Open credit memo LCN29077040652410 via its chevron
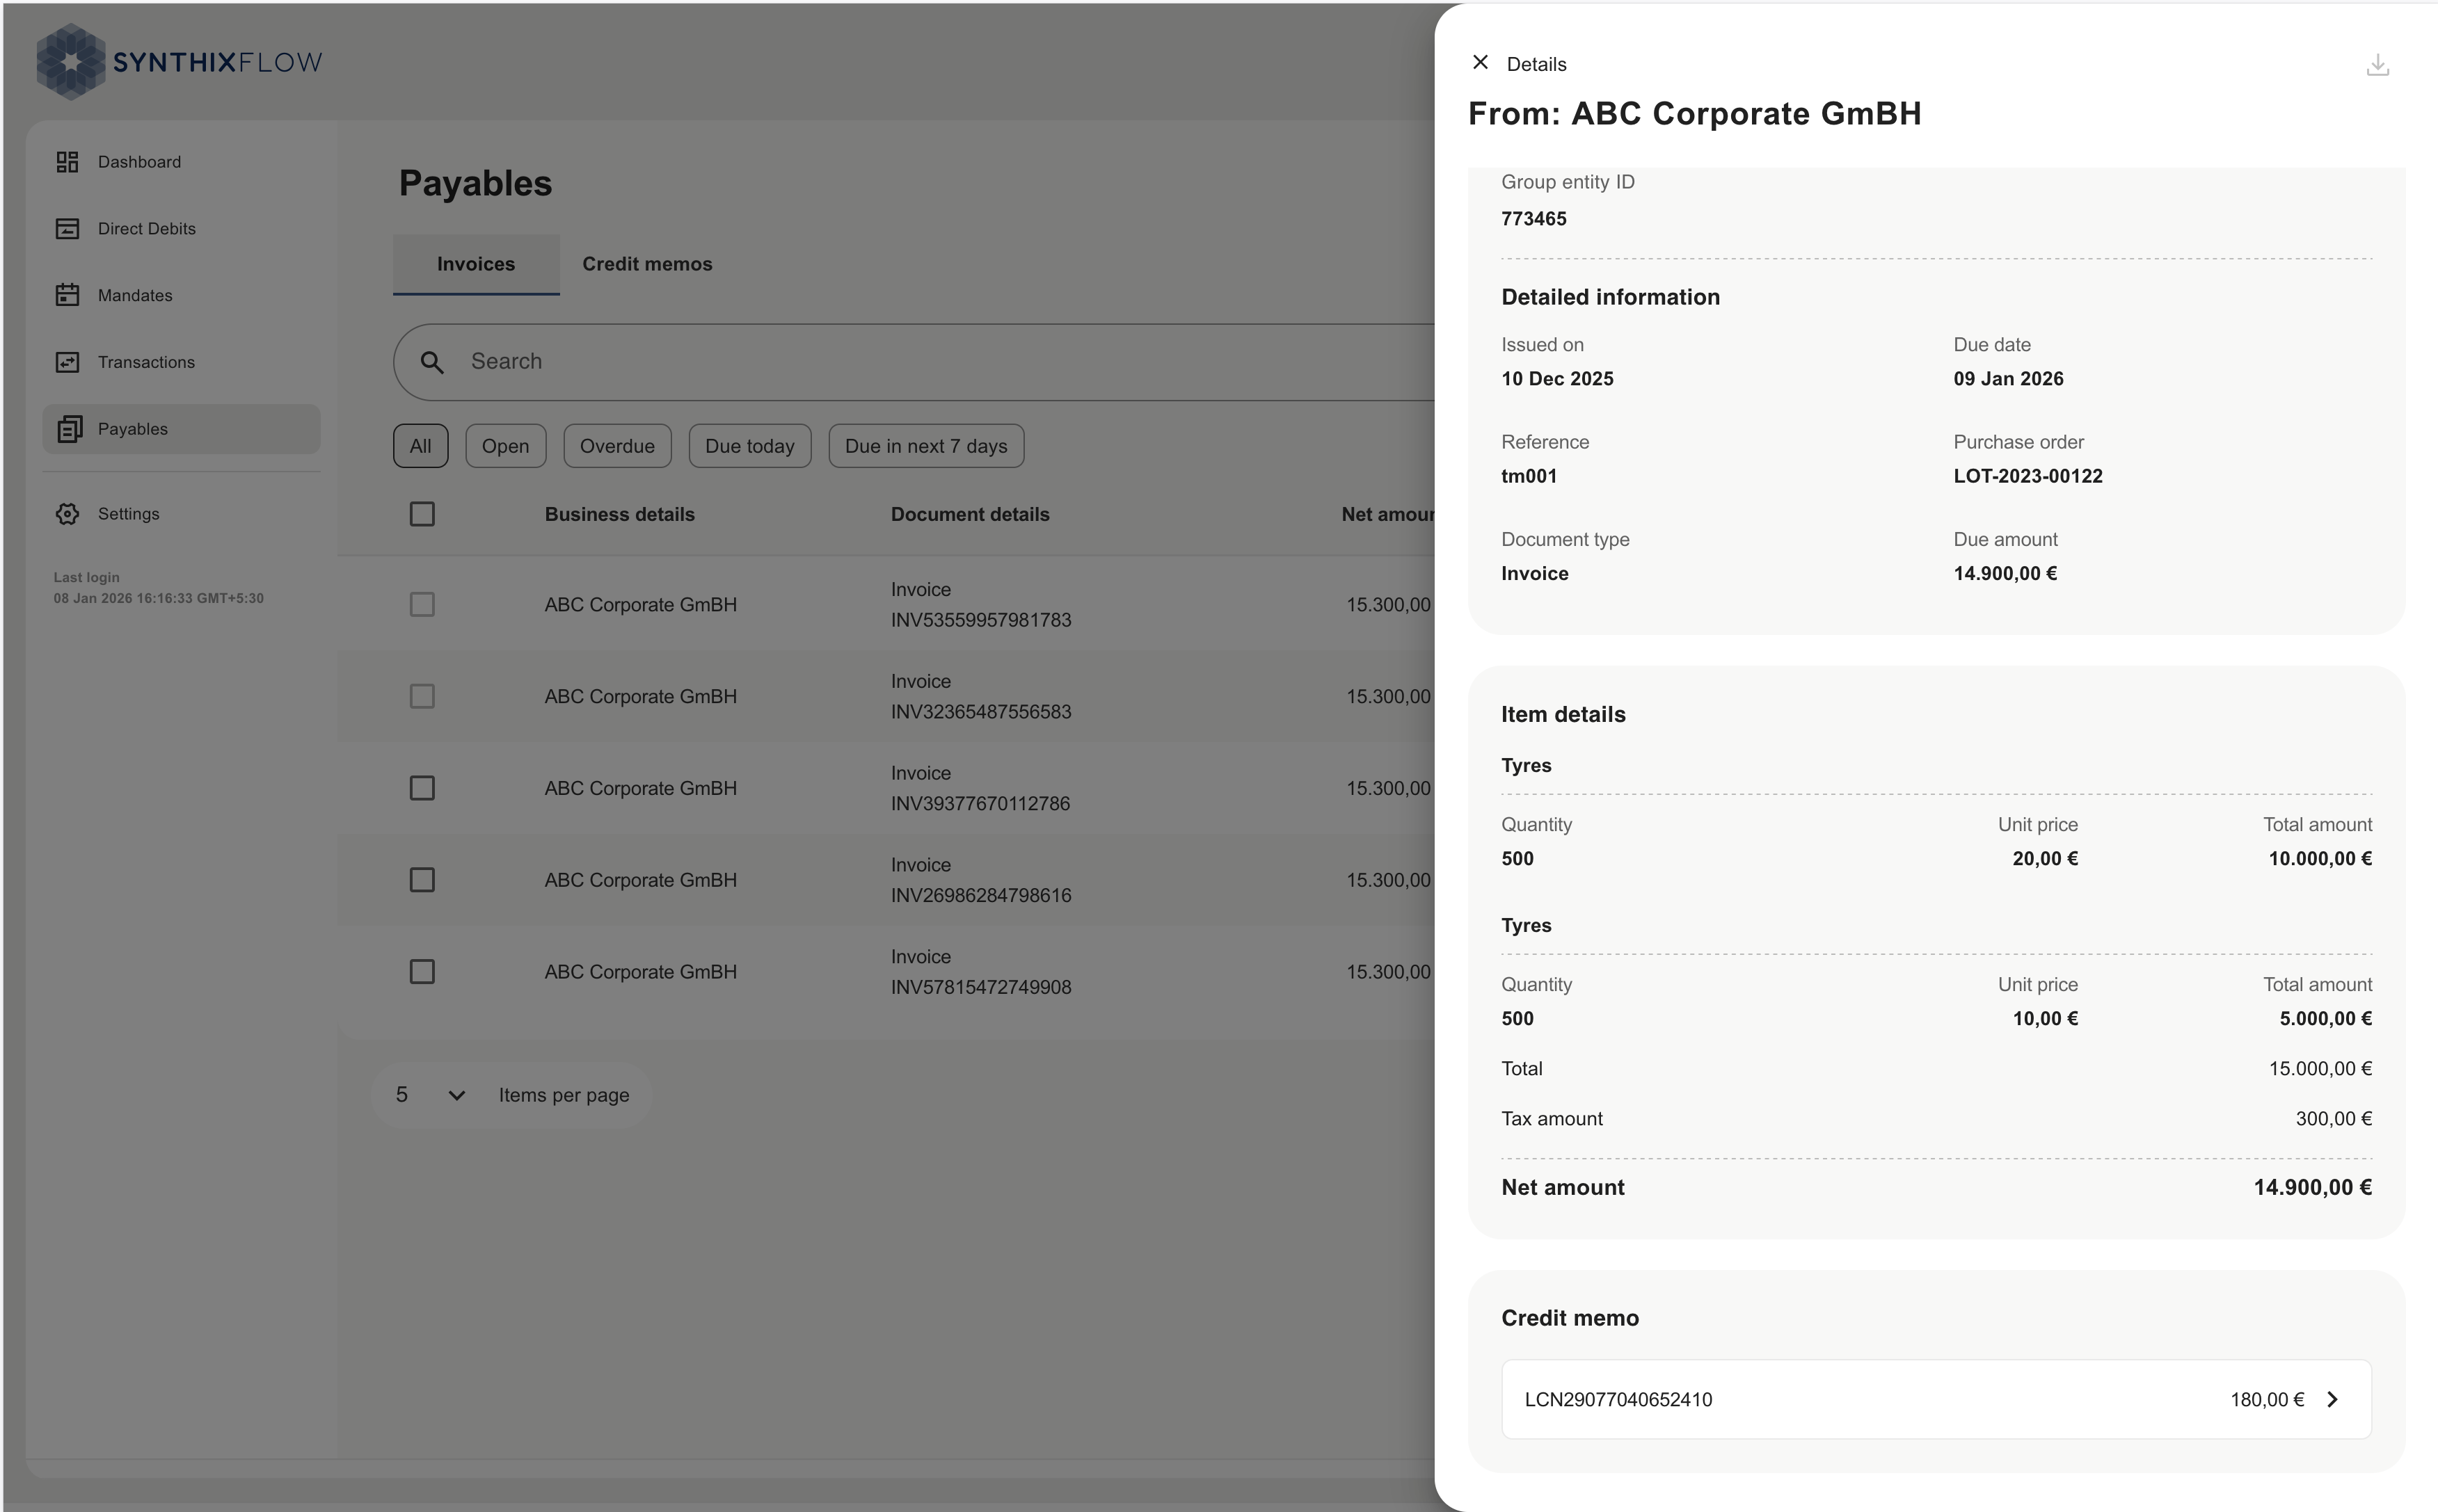 click(x=2332, y=1399)
